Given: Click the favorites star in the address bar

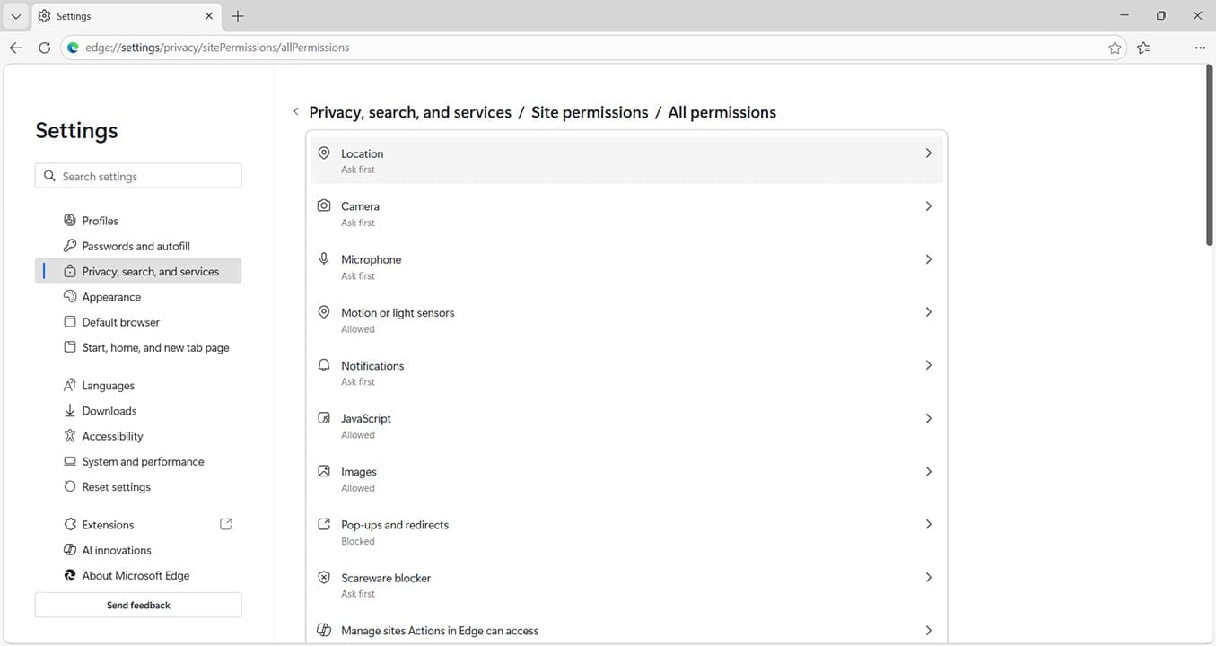Looking at the screenshot, I should tap(1115, 48).
